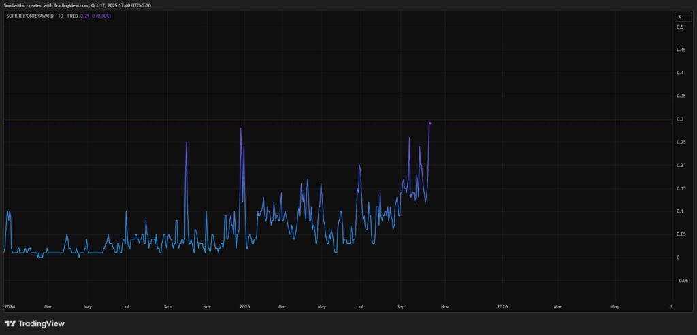The height and width of the screenshot is (335, 697).
Task: Click the 0.2 label on price axis
Action: point(679,165)
